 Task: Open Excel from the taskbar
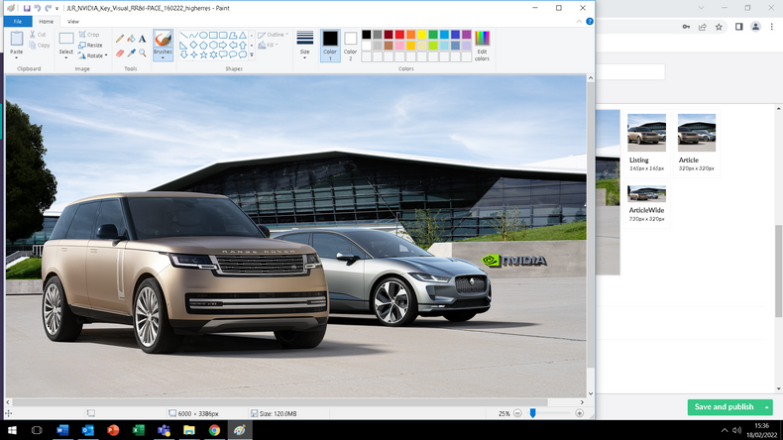coord(139,430)
